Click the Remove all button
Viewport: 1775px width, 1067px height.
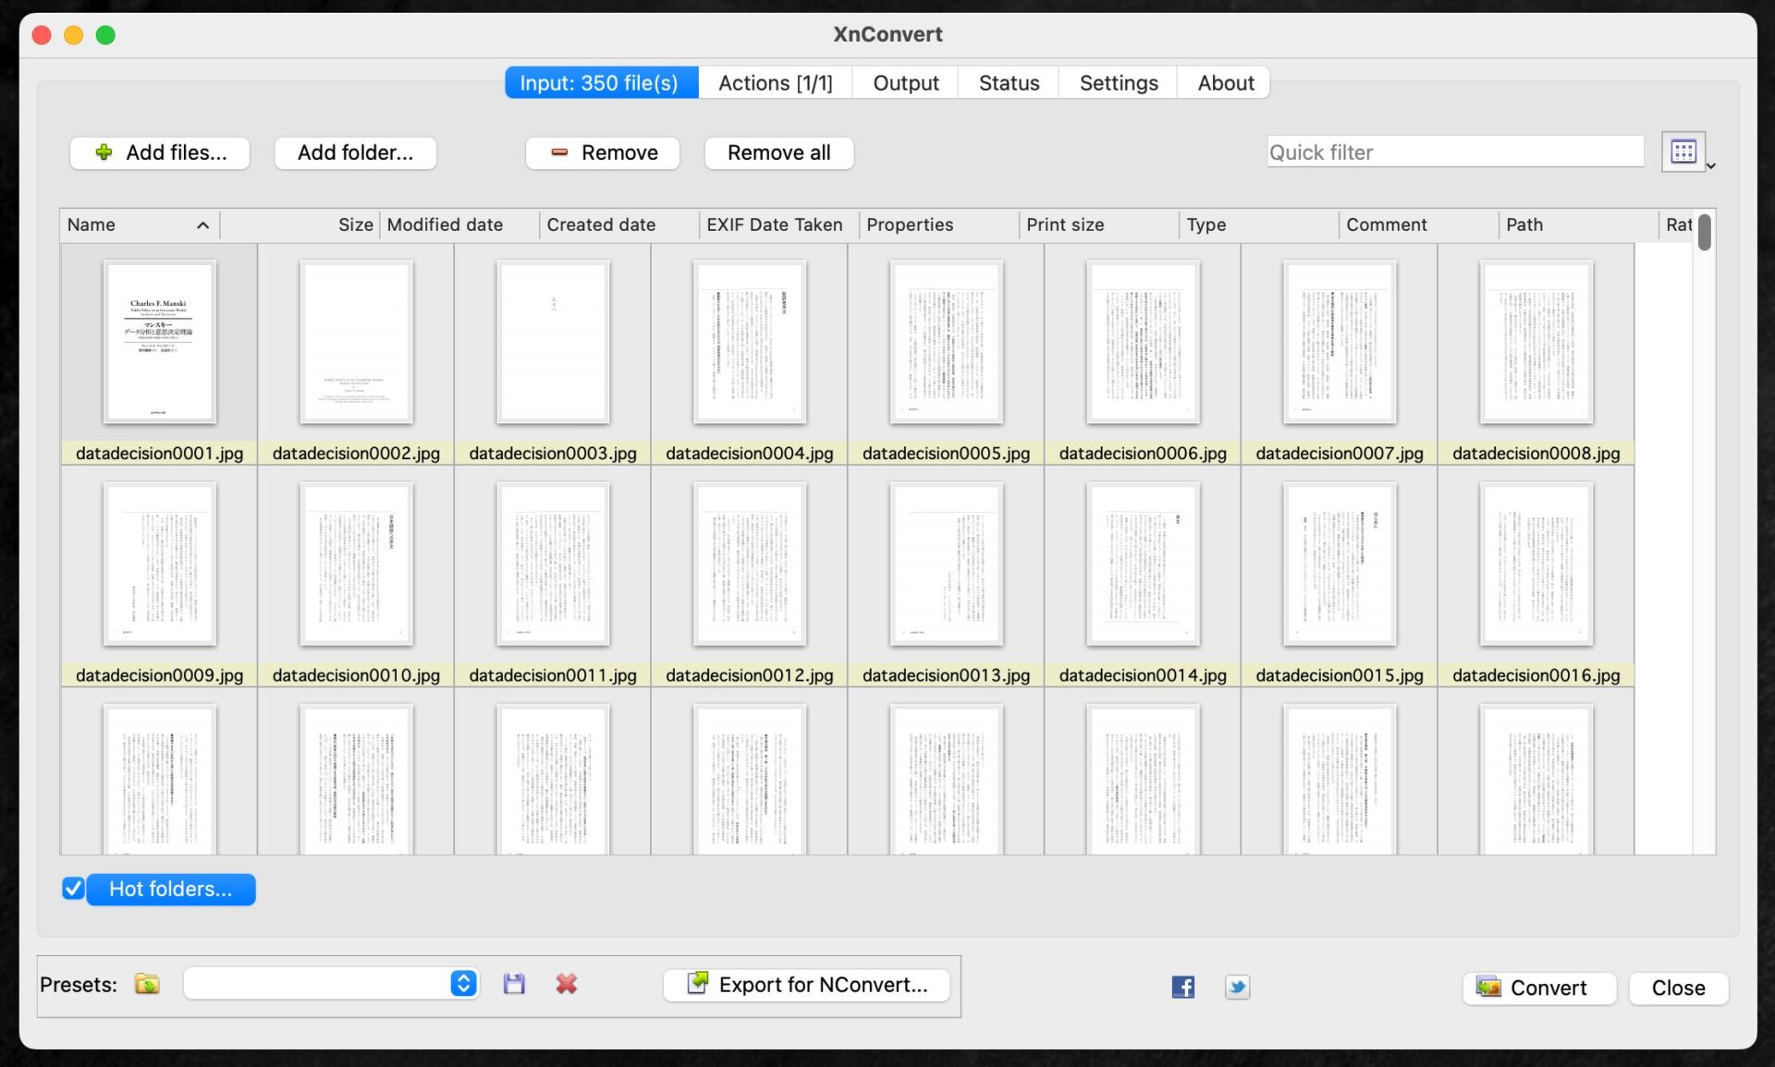pyautogui.click(x=778, y=152)
